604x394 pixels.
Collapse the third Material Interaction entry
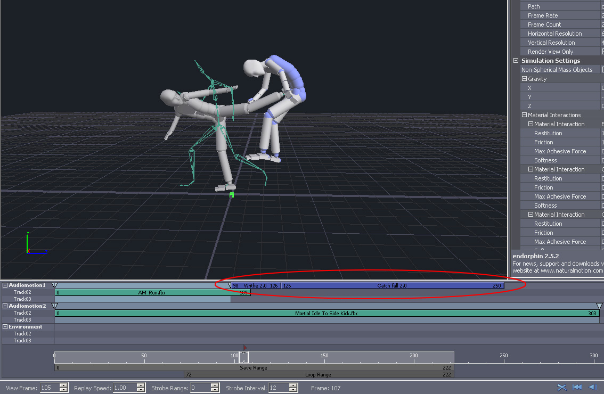[530, 215]
